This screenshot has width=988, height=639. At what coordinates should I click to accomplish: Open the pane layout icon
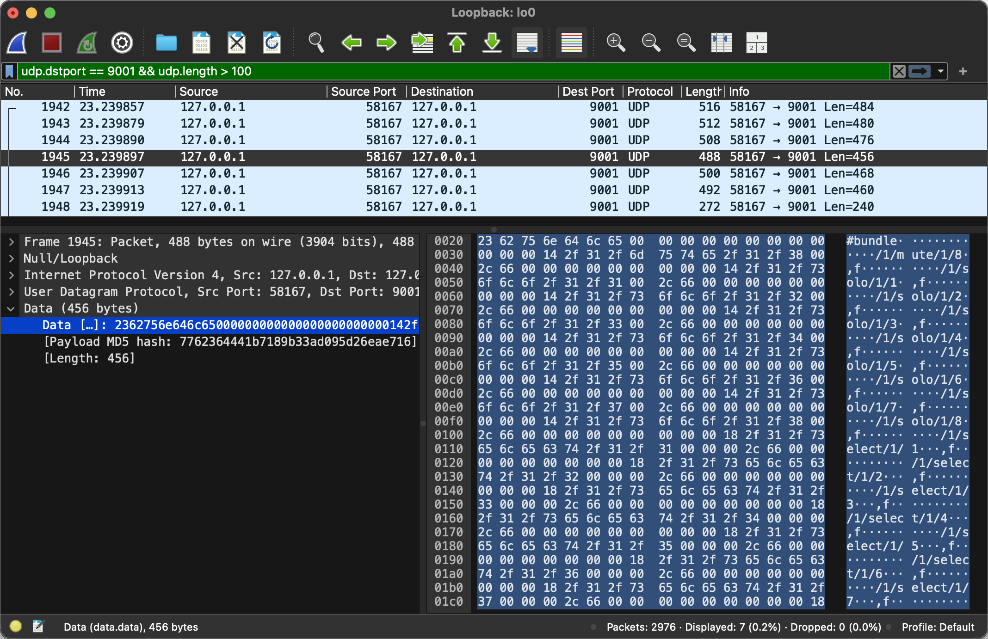point(757,43)
